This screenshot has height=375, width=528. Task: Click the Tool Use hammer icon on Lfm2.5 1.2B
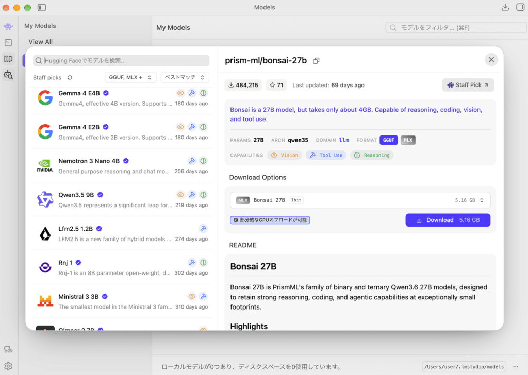(203, 229)
